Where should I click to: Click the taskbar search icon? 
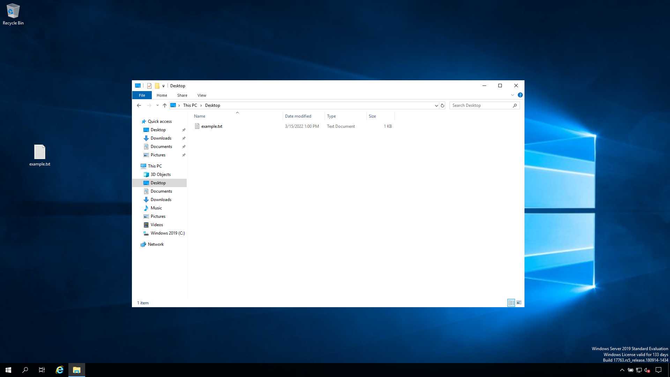25,370
